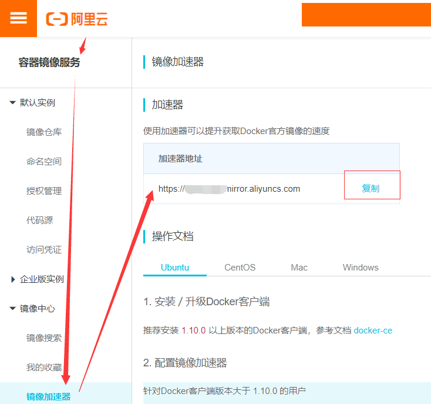Viewport: 431px width, 404px height.
Task: Open 镜像搜索 in the sidebar
Action: point(44,338)
